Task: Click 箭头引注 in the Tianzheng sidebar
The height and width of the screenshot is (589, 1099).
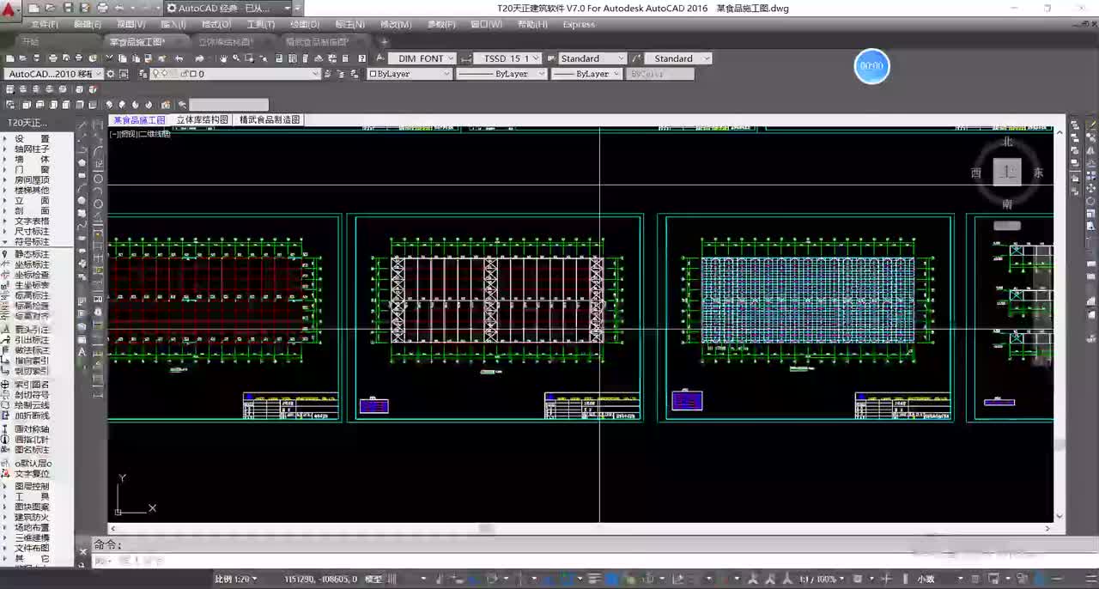Action: click(x=31, y=330)
